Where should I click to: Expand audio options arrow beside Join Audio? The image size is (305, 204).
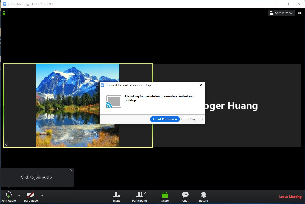pos(19,196)
